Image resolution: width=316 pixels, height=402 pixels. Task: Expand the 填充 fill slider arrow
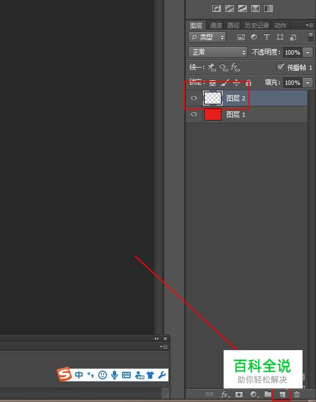pos(307,83)
